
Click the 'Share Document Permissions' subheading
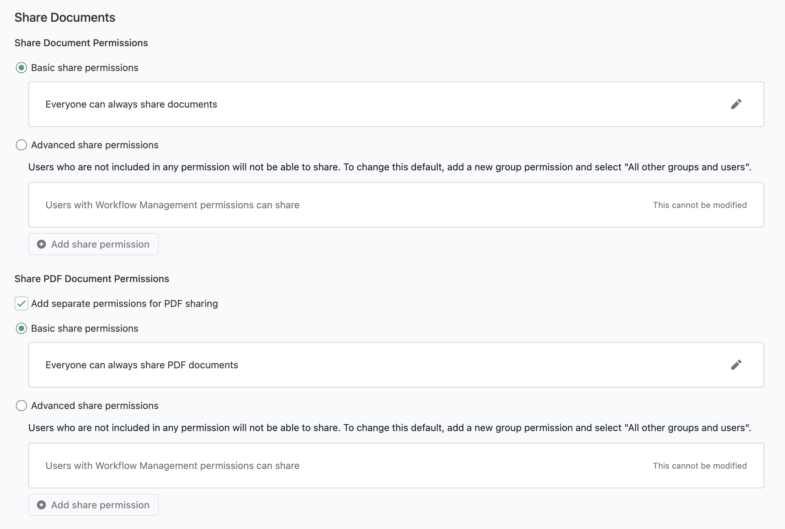[x=81, y=43]
